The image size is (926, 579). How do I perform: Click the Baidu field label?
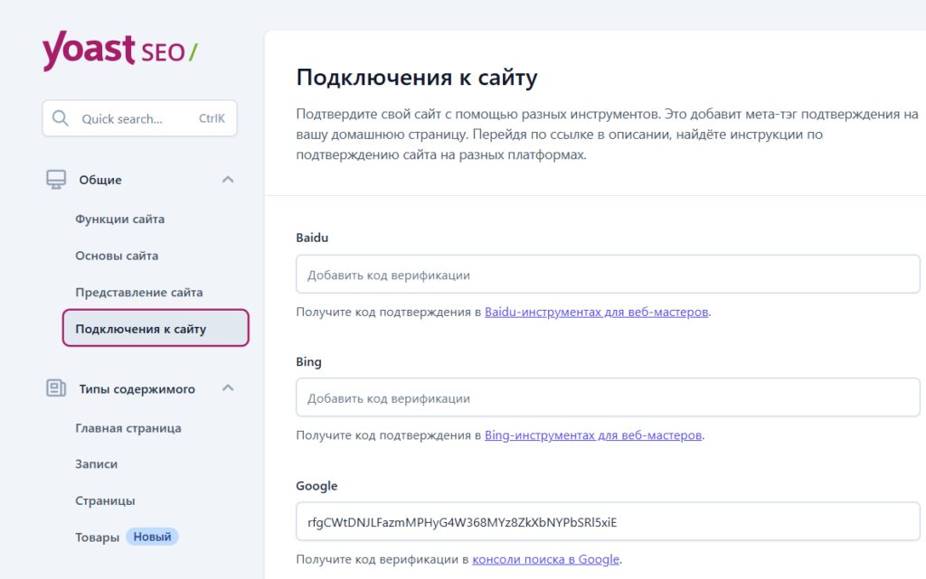tap(312, 238)
